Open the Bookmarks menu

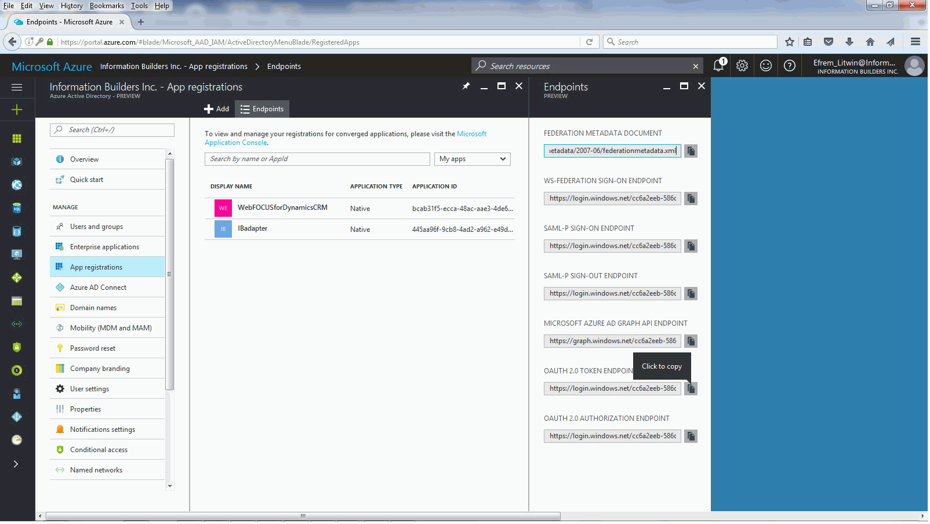pos(107,6)
